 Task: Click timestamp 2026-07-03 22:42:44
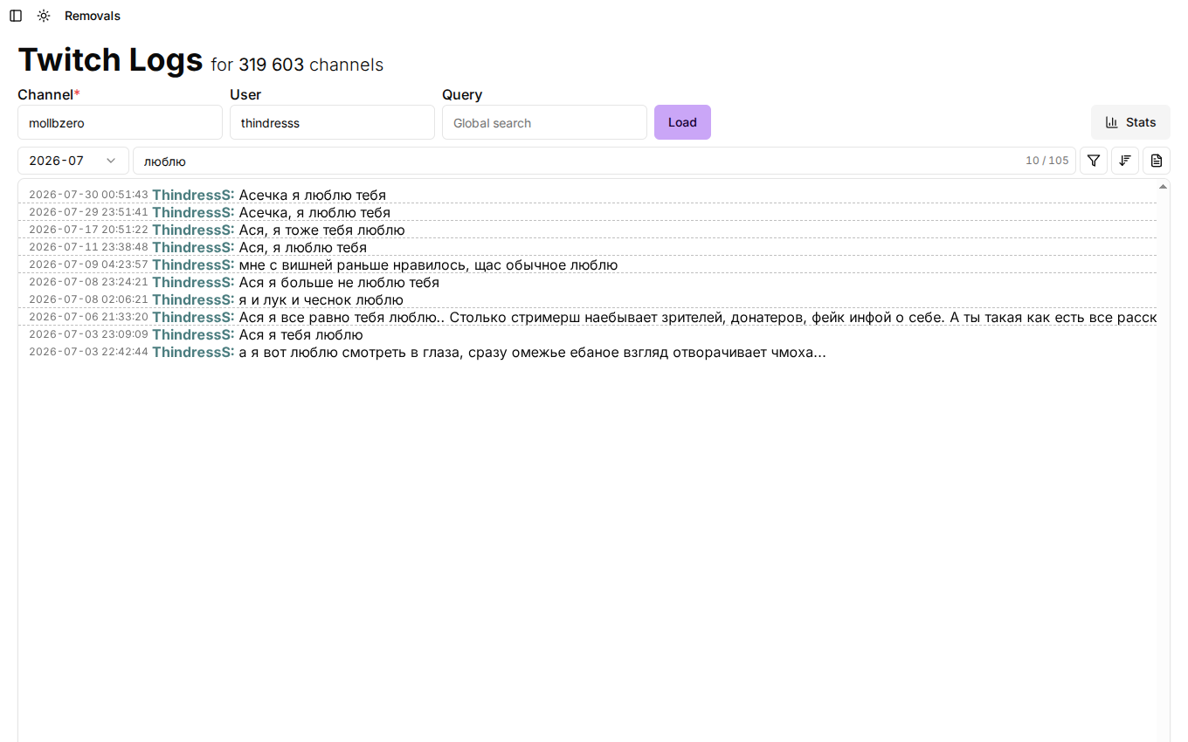(88, 352)
